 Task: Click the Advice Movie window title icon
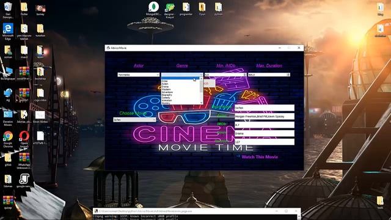pos(108,48)
